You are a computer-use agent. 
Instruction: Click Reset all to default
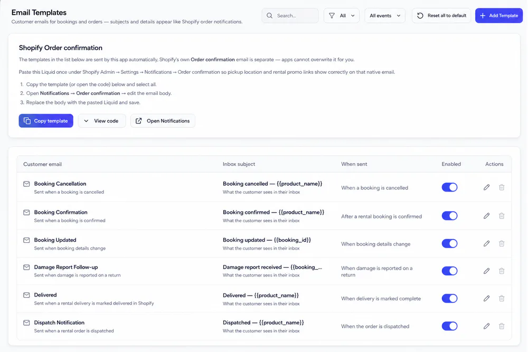(x=441, y=15)
